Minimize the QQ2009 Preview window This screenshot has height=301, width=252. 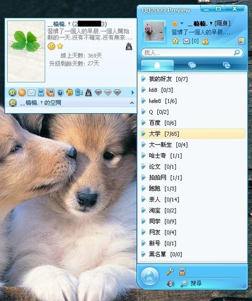tap(207, 9)
